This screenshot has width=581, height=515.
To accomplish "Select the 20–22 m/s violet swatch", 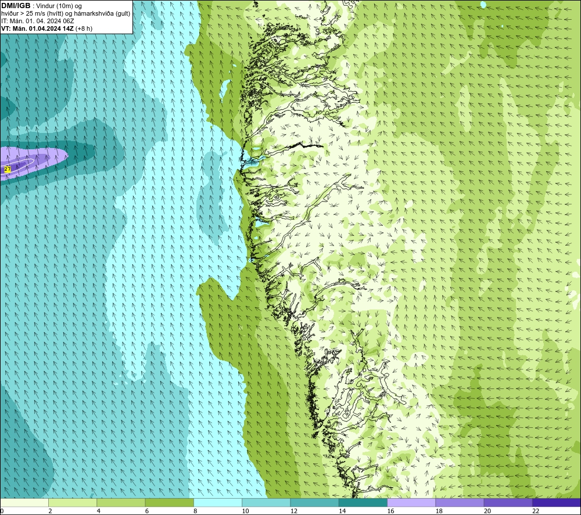I will [508, 502].
